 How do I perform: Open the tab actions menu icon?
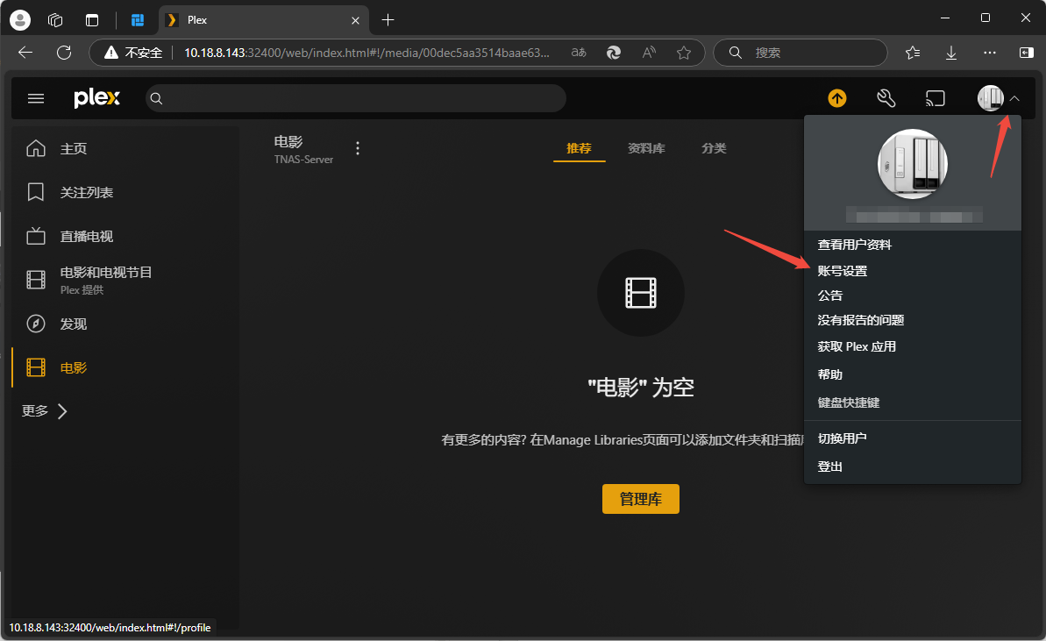[92, 20]
